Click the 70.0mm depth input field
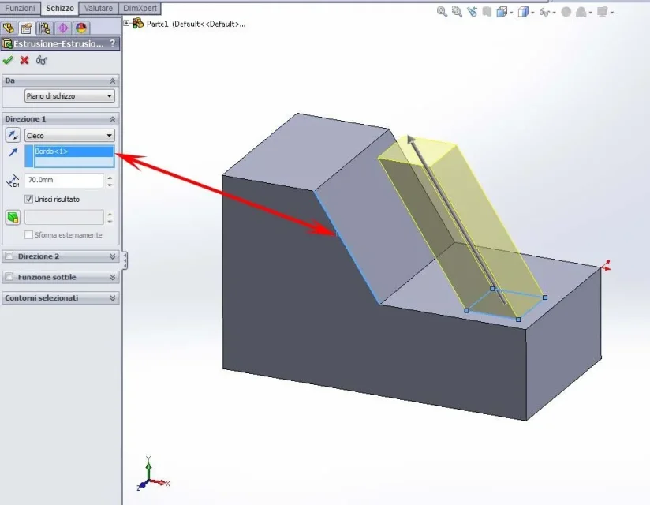Screen dimensions: 650x505 click(64, 180)
